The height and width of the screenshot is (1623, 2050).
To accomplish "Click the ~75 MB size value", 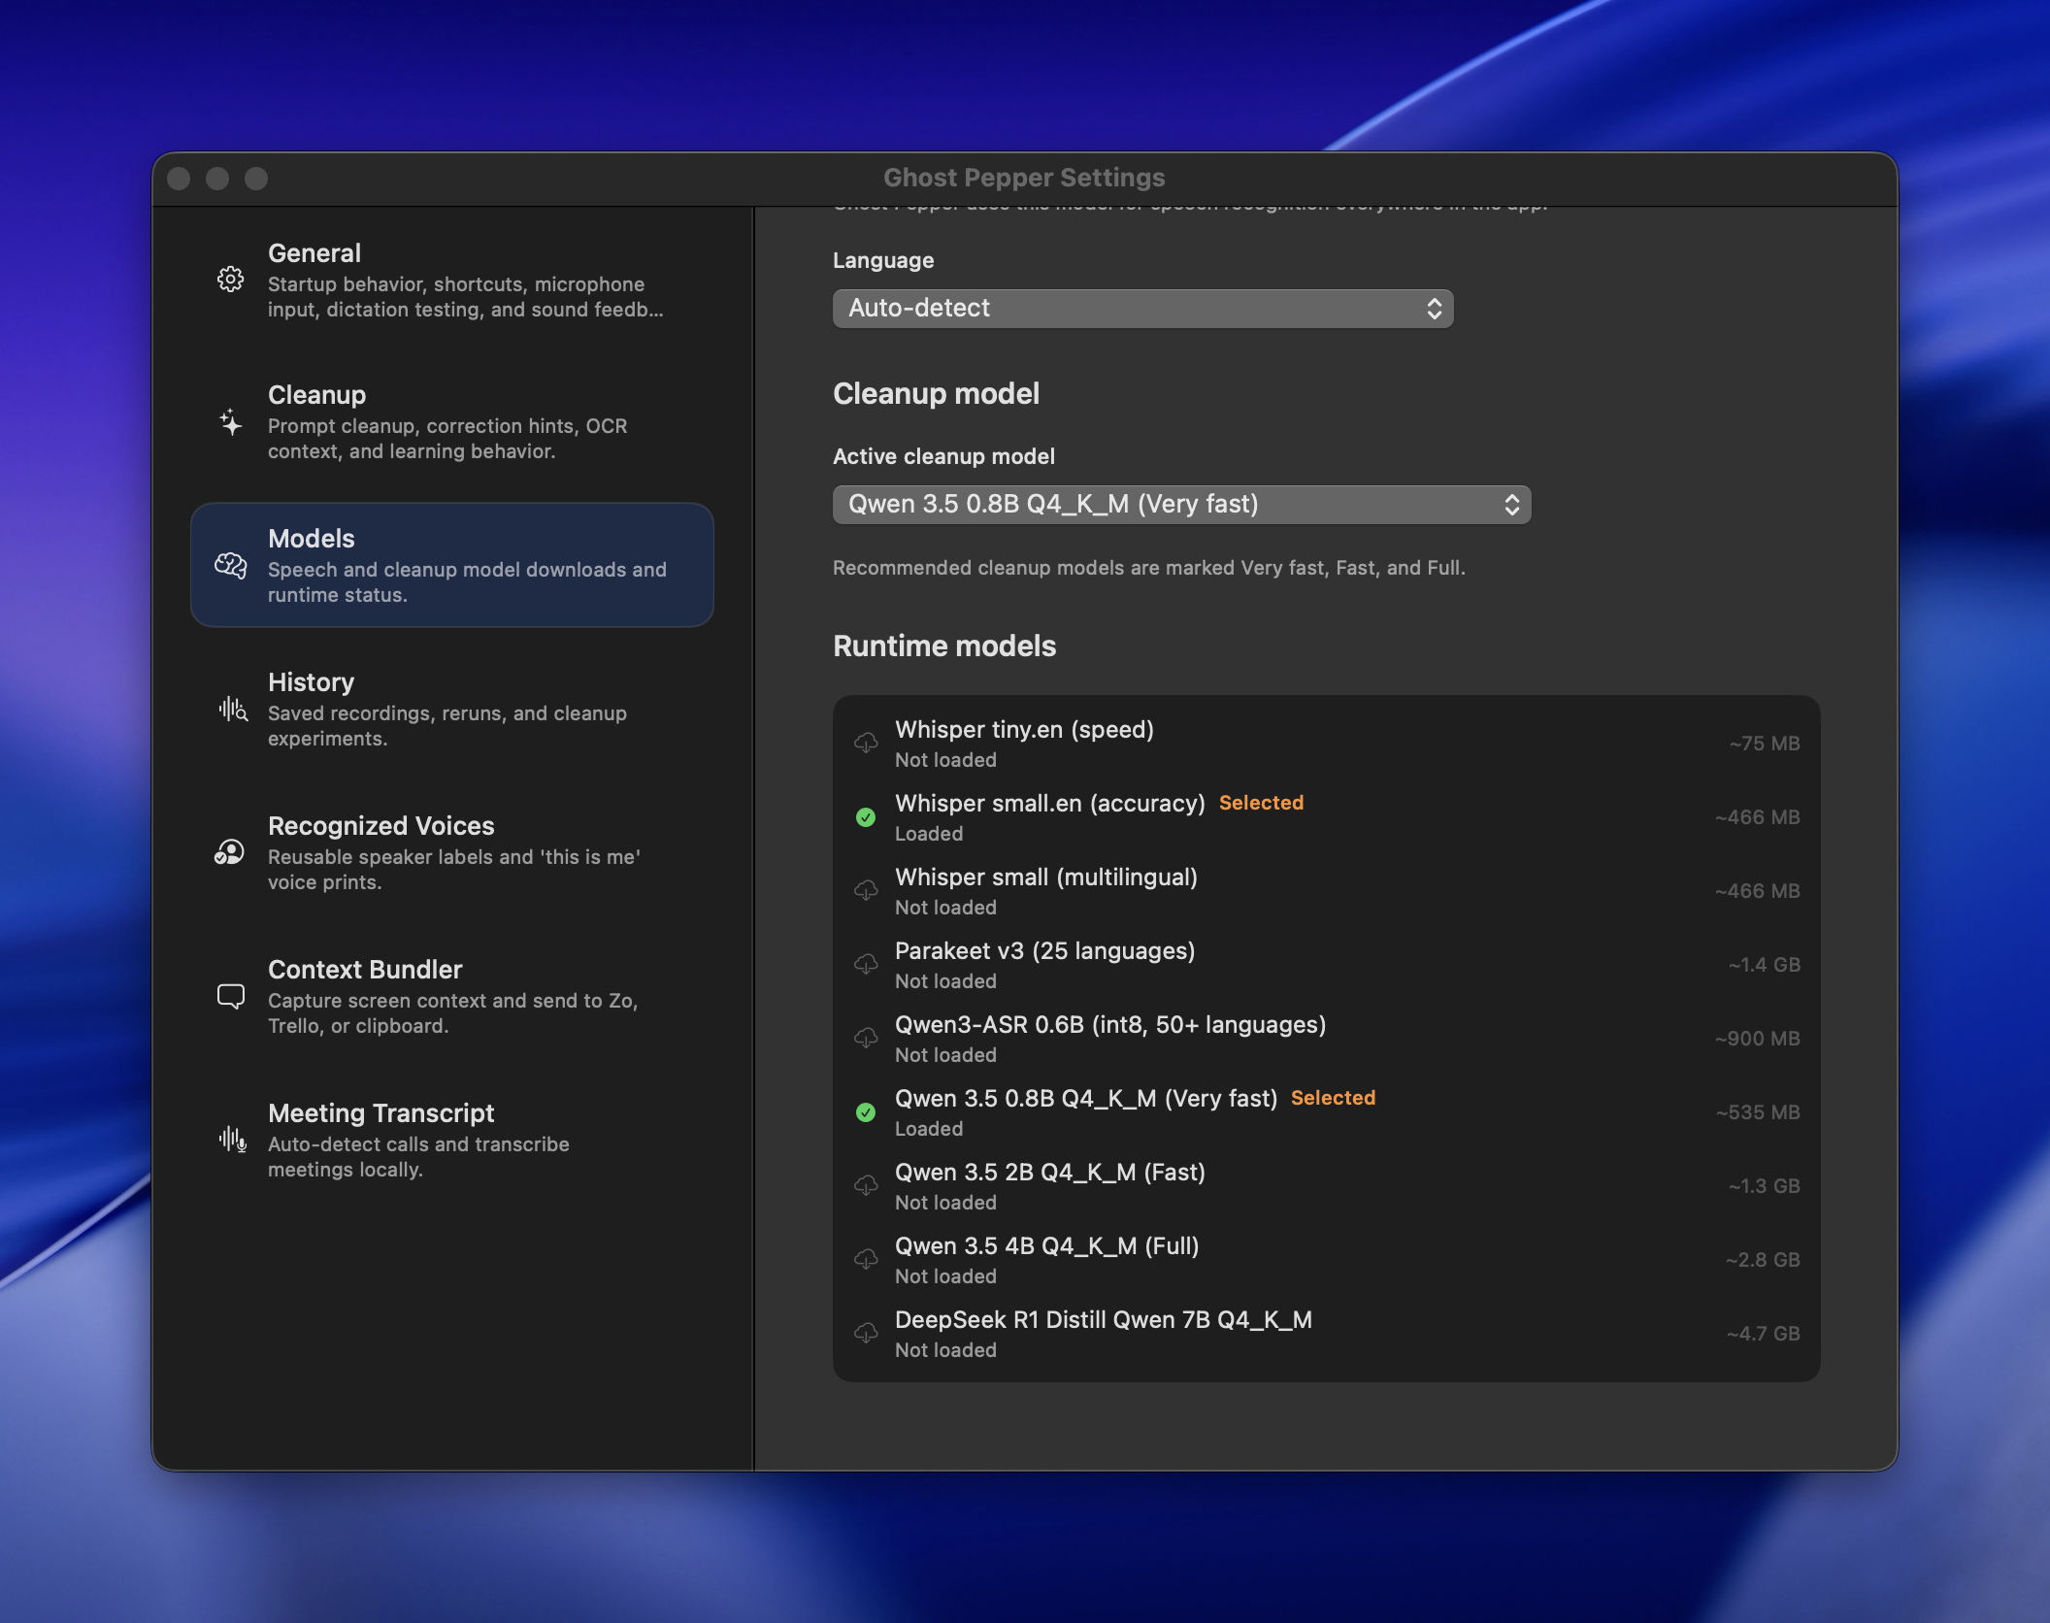I will [x=1764, y=744].
